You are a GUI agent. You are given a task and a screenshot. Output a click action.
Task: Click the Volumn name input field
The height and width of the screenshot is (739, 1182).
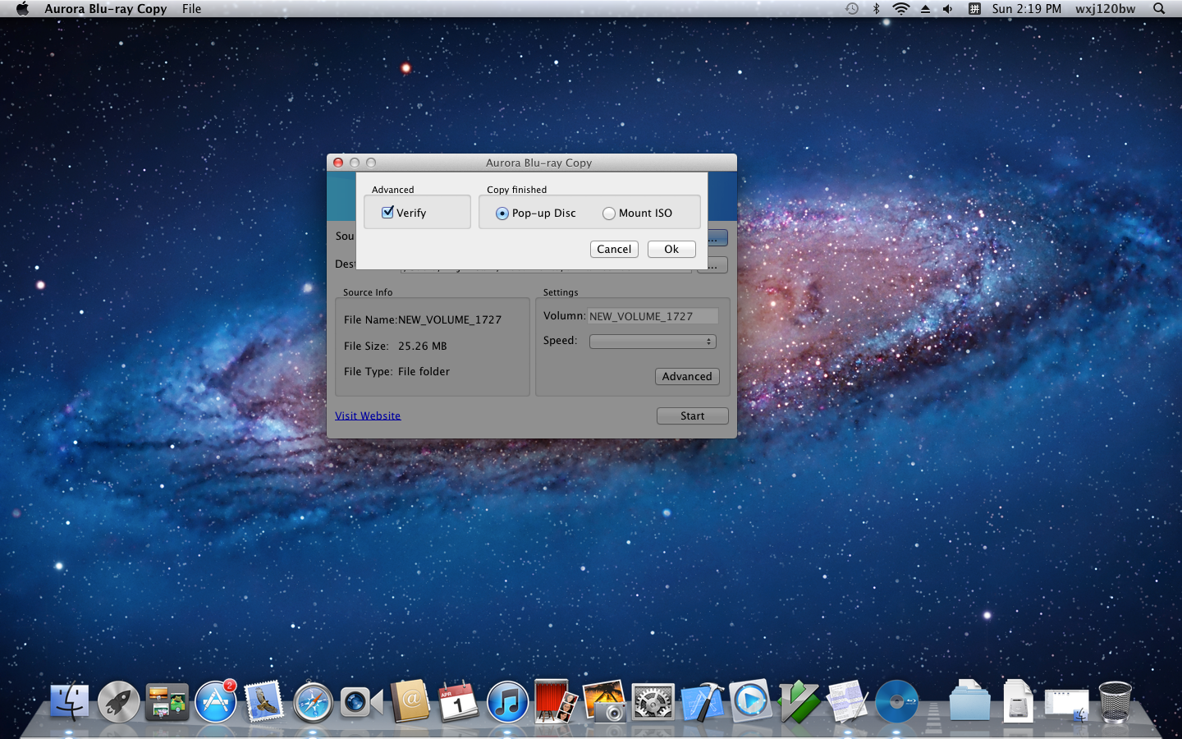click(x=653, y=316)
